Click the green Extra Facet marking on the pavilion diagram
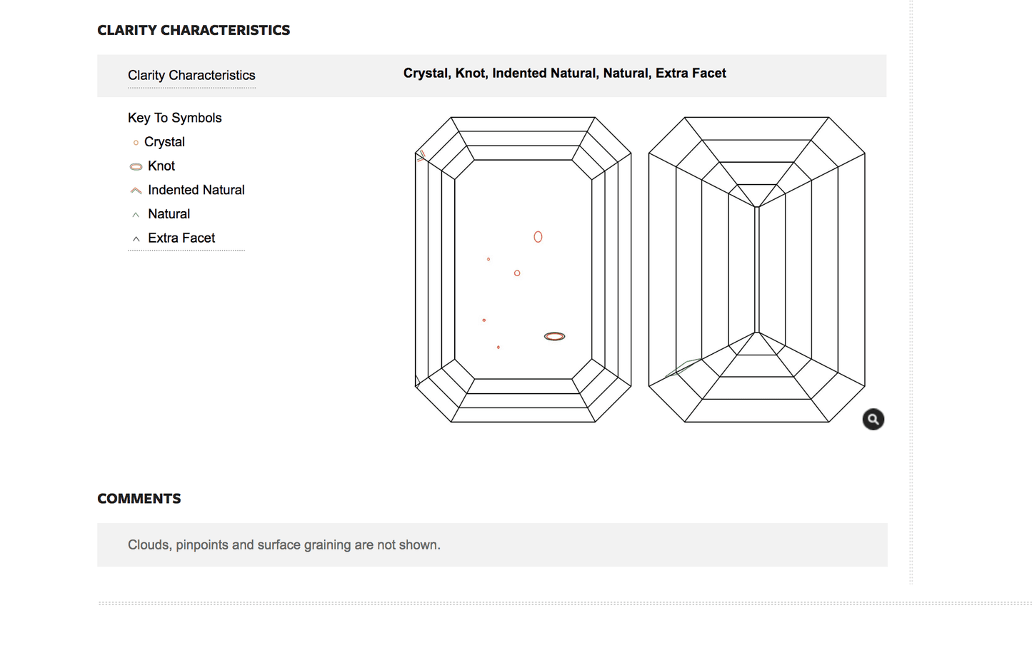The image size is (1032, 653). point(682,367)
